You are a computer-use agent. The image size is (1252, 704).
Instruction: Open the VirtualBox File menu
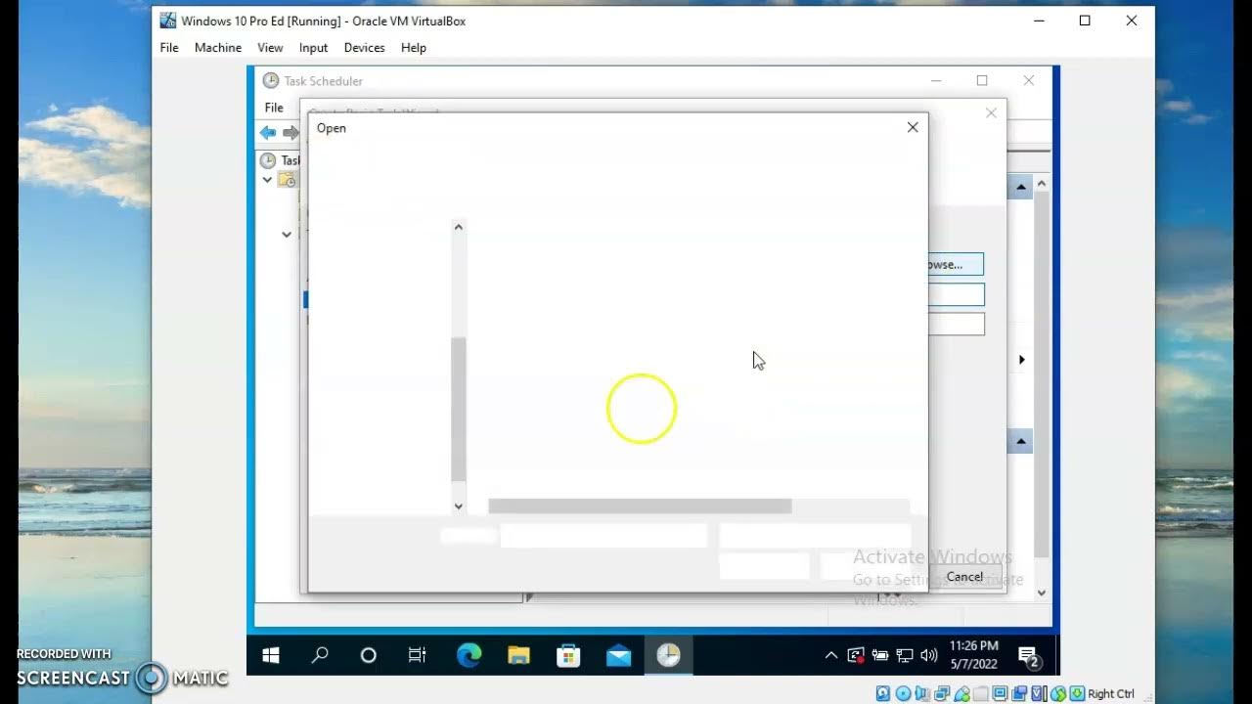click(169, 47)
